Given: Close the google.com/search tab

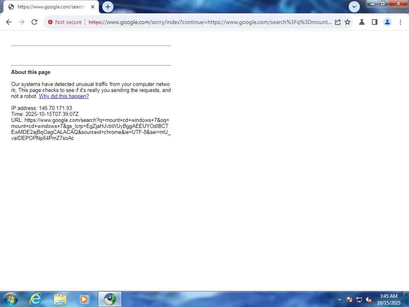Looking at the screenshot, I should (93, 7).
